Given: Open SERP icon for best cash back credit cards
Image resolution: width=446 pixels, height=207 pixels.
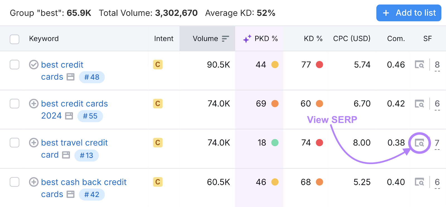Looking at the screenshot, I should (419, 182).
